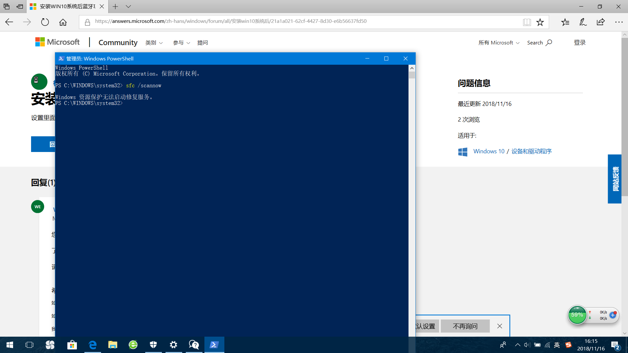Click the battery tray icon
Screen dimensions: 628x353
click(x=537, y=345)
